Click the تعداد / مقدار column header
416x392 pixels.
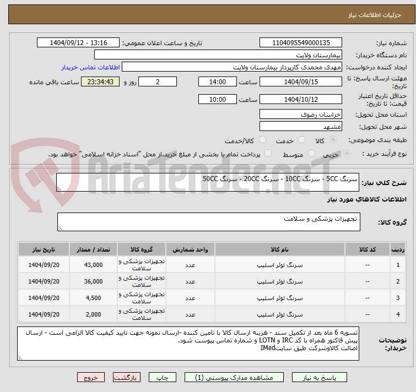pos(93,249)
